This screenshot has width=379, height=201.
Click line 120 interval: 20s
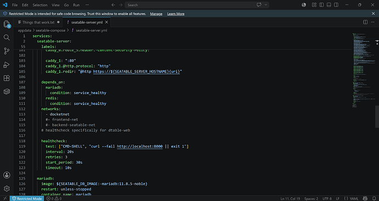click(60, 152)
